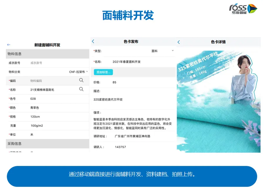
Task: Click the 添加标签 button
Action: point(103,72)
